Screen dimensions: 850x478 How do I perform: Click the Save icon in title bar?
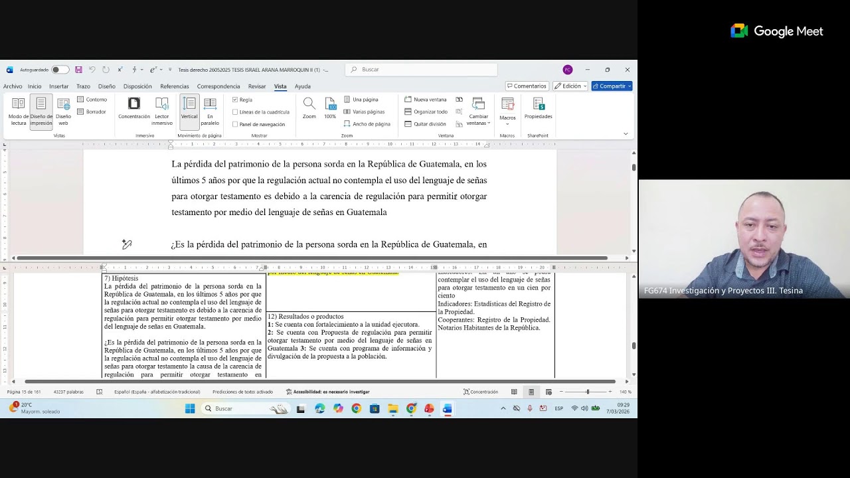78,70
